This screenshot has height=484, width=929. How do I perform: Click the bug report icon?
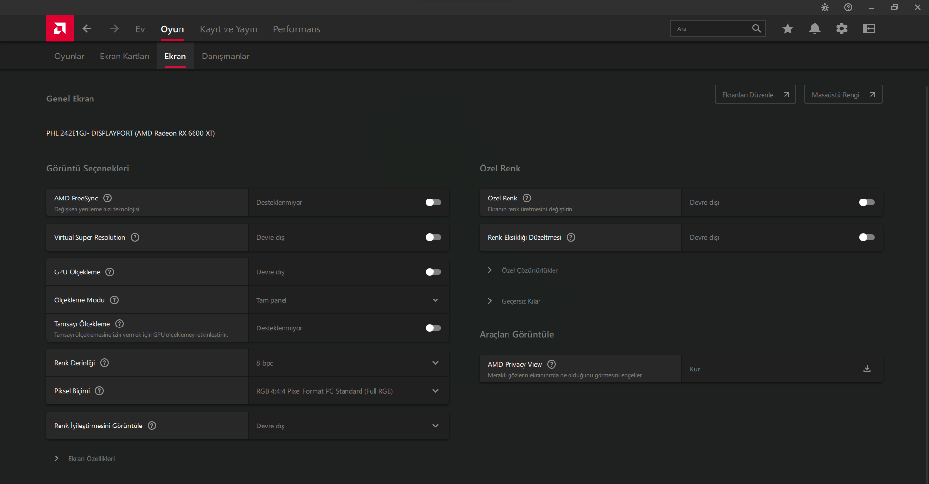point(824,7)
